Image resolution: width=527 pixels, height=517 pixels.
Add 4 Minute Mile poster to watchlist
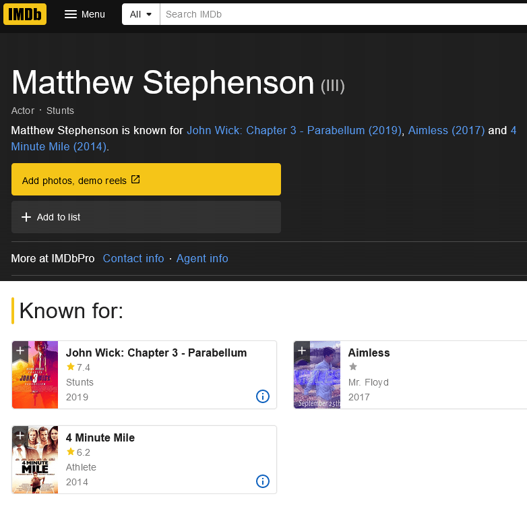pos(20,435)
